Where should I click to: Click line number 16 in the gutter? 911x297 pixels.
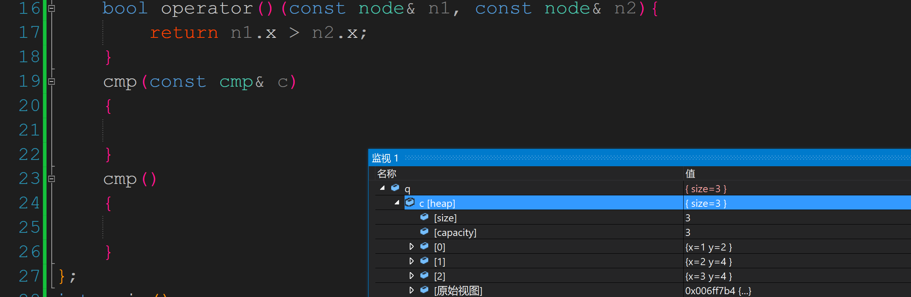coord(29,9)
